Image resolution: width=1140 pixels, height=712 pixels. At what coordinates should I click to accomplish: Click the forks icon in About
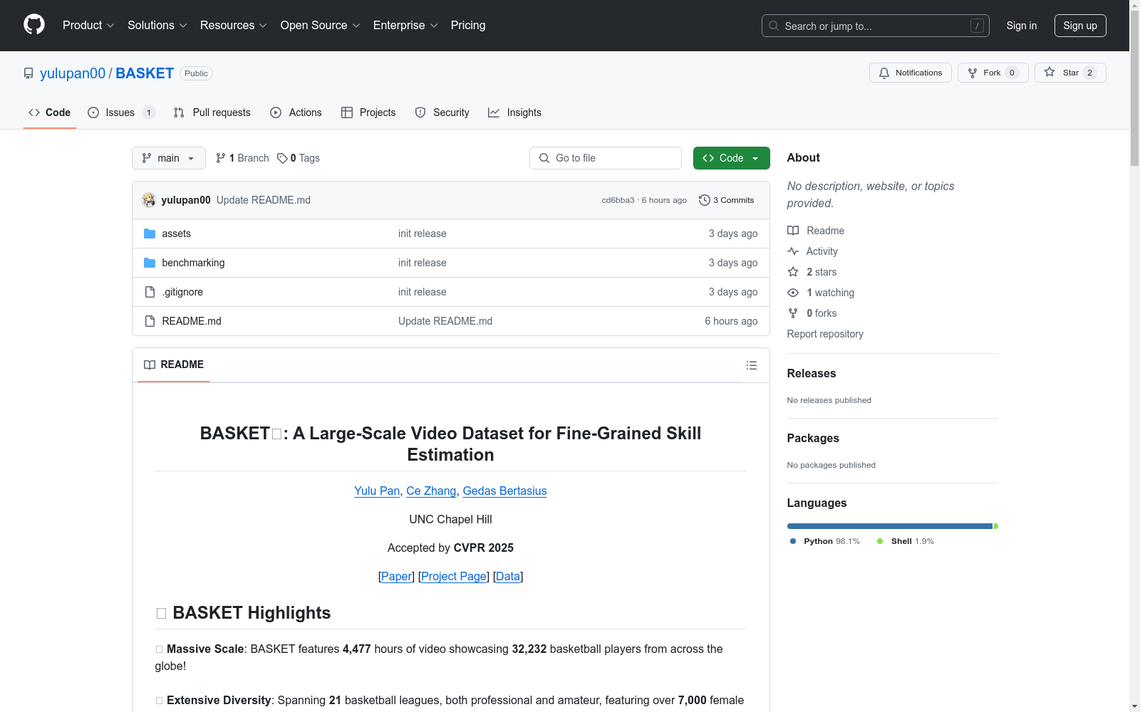[x=793, y=313]
